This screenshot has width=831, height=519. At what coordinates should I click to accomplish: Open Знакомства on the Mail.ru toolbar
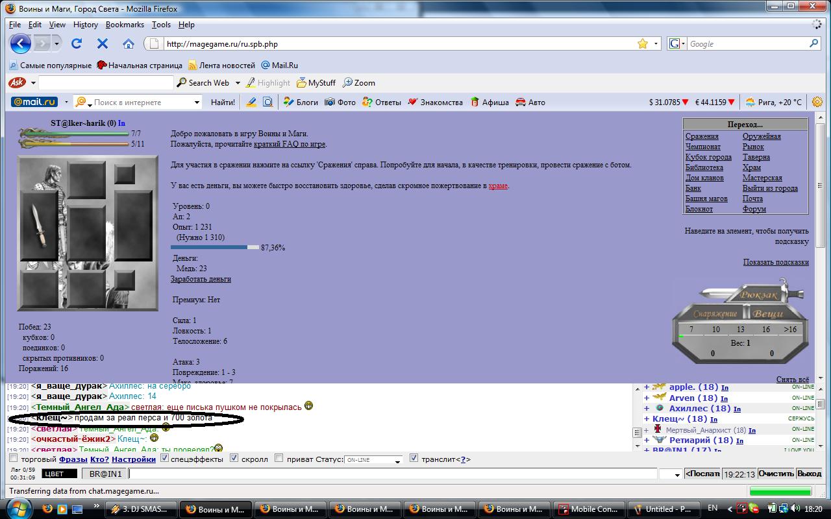[x=435, y=102]
